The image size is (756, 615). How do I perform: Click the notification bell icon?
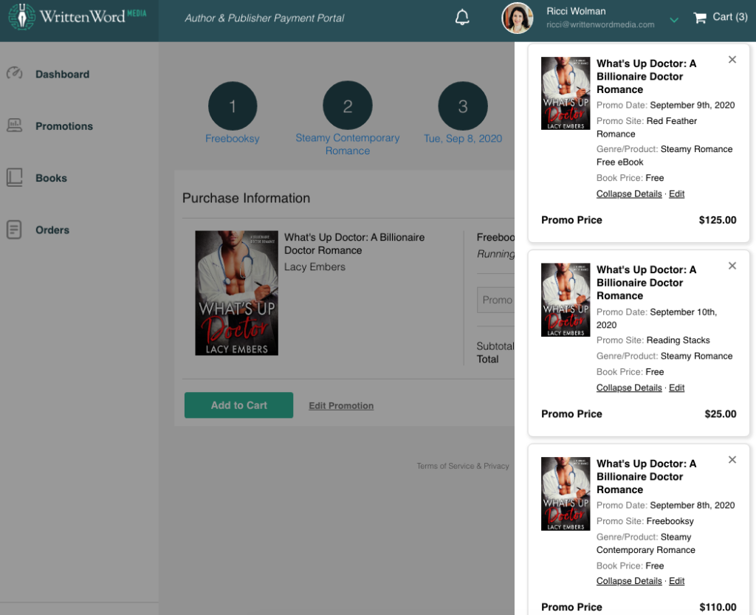point(462,18)
